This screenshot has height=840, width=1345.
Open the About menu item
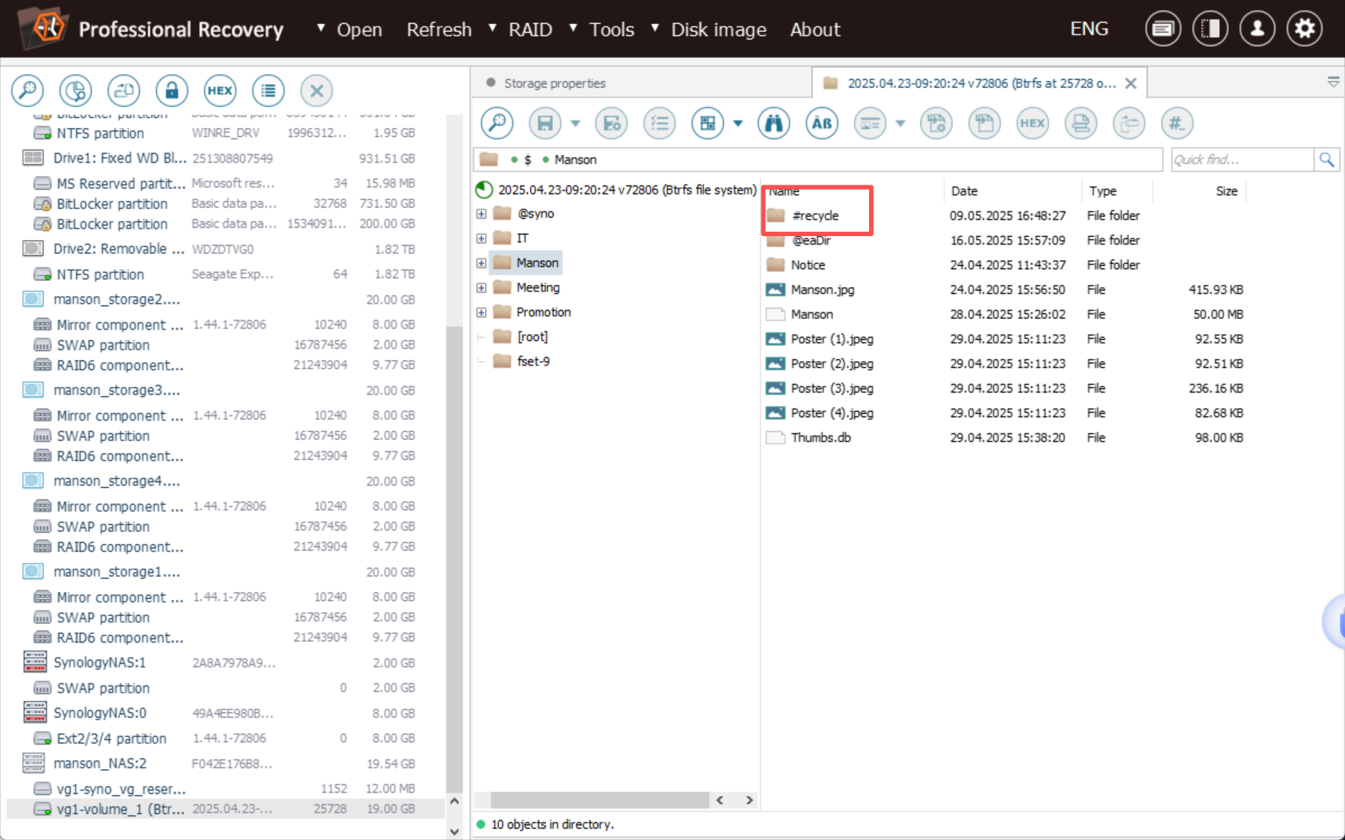[x=815, y=29]
